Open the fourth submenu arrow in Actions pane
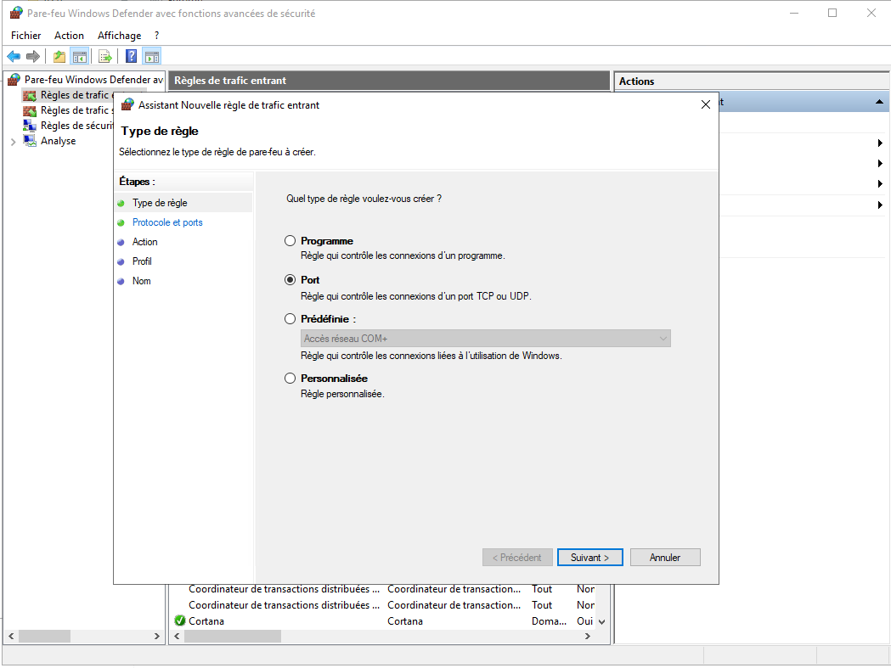Image resolution: width=891 pixels, height=668 pixels. tap(880, 205)
